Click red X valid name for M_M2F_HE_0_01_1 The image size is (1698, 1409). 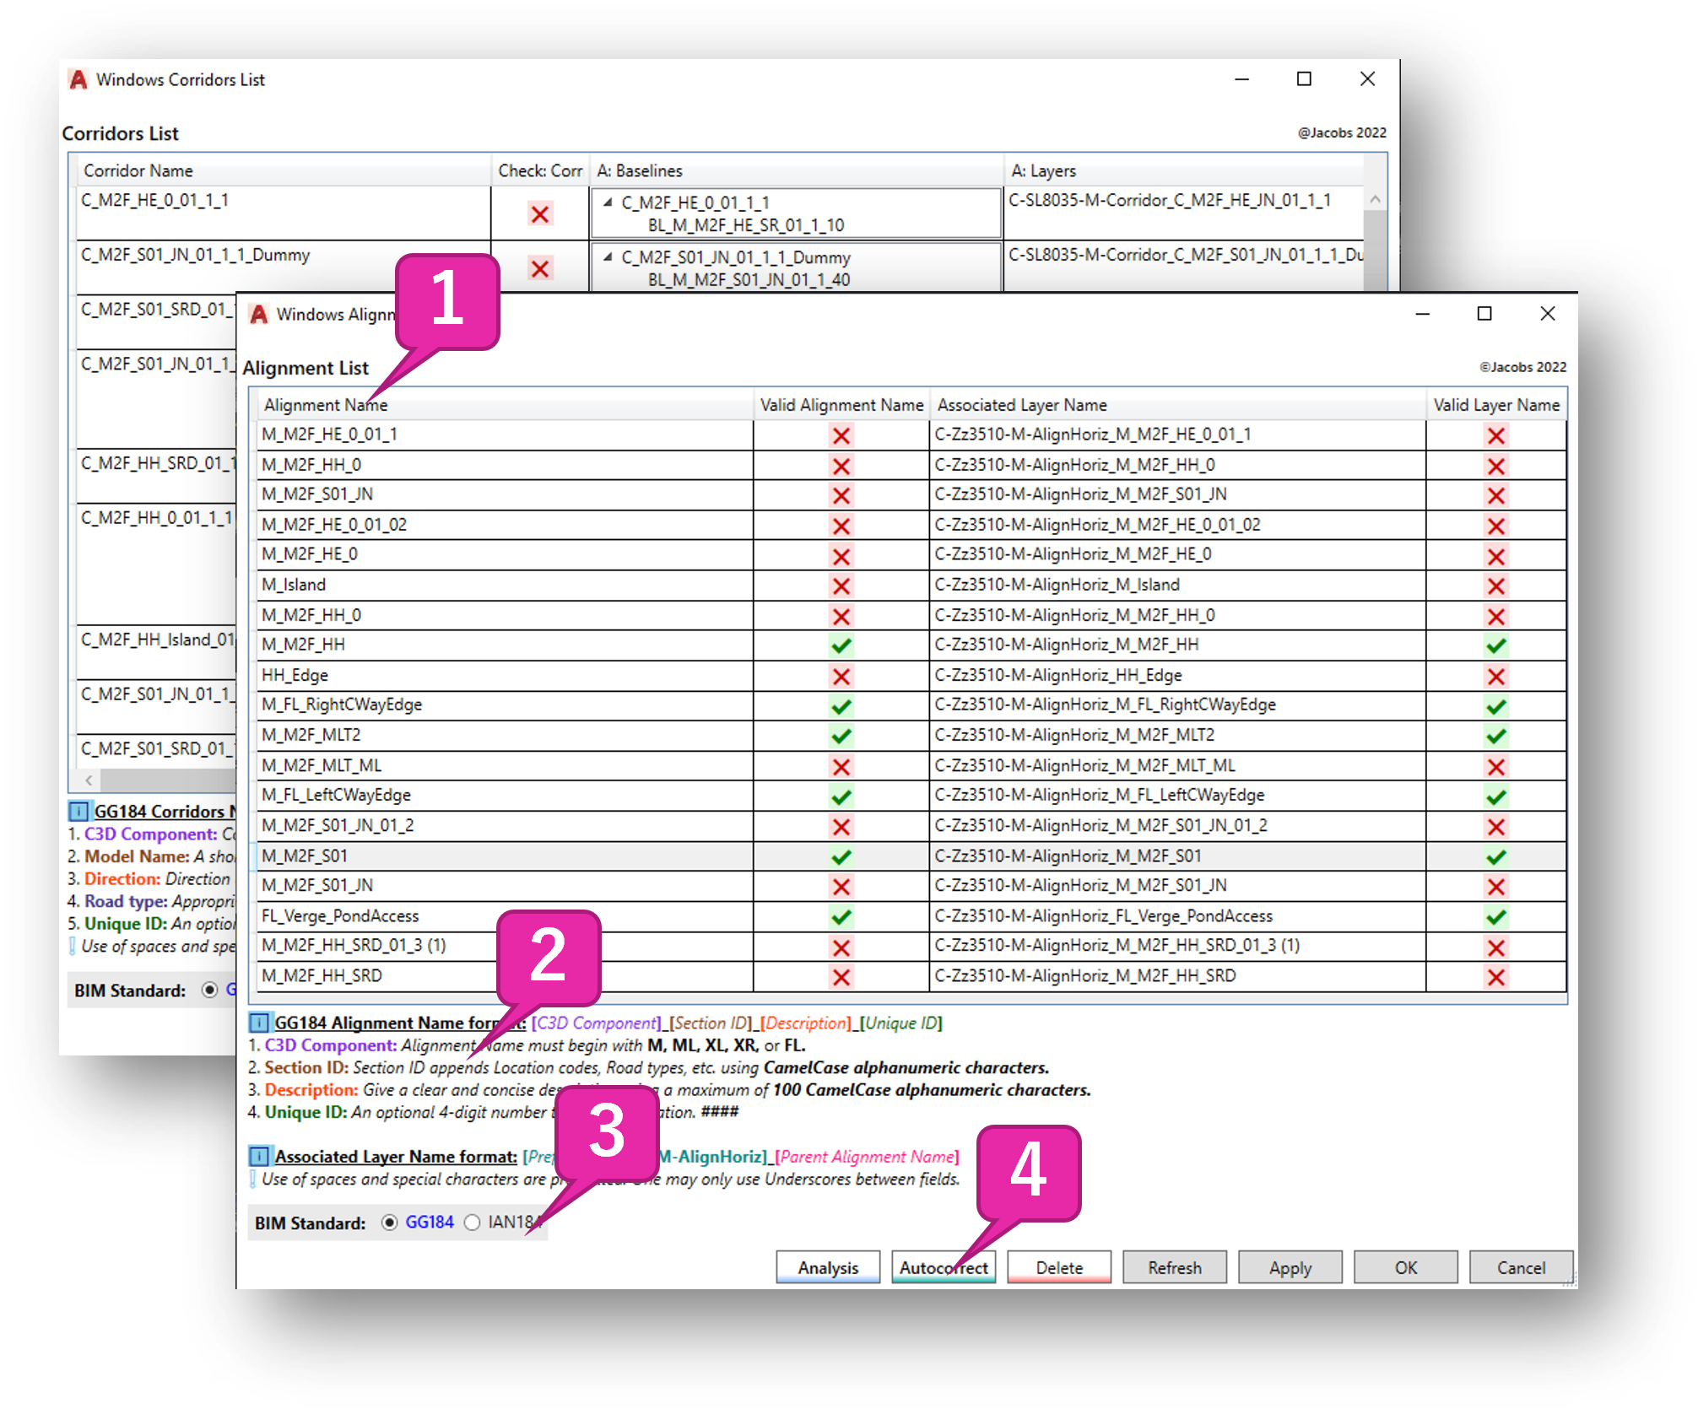click(x=841, y=435)
